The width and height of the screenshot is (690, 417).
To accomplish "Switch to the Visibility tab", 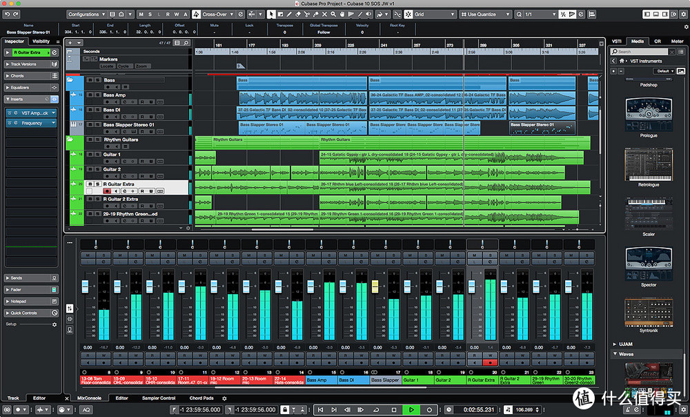I will click(41, 41).
